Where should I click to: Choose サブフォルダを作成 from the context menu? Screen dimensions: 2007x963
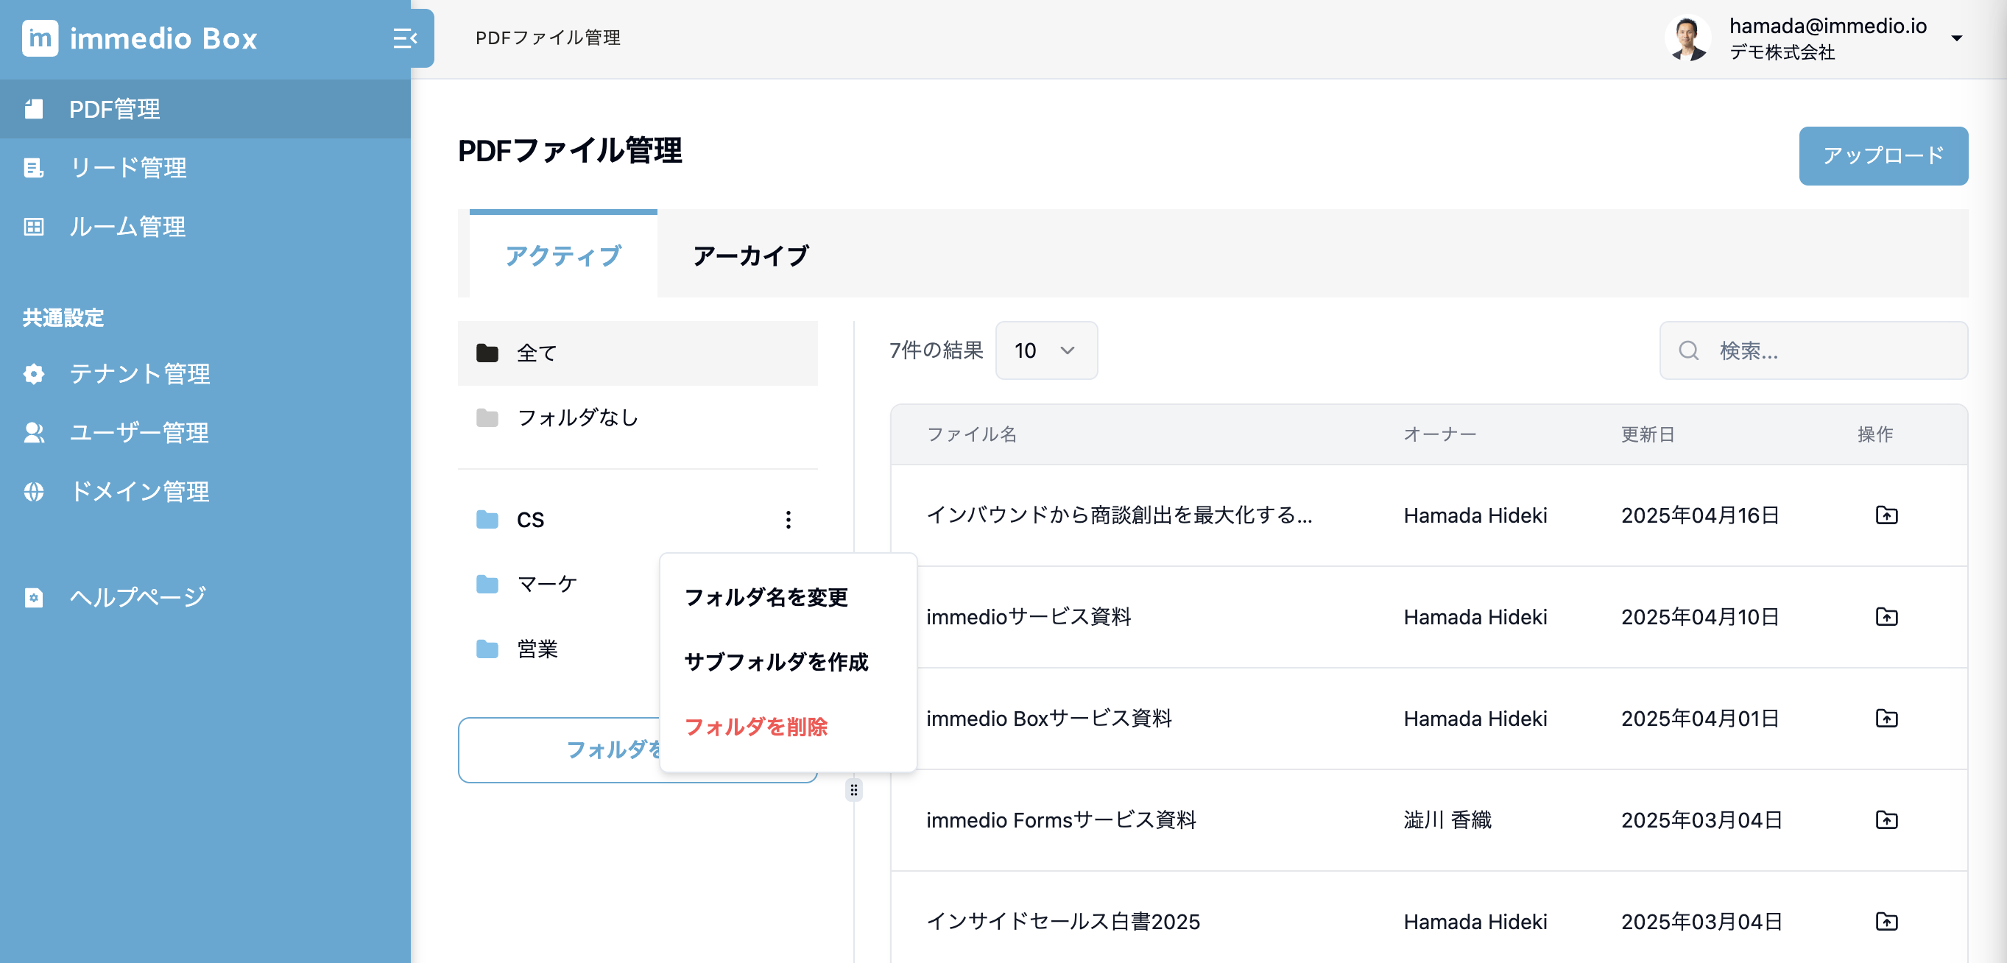776,663
